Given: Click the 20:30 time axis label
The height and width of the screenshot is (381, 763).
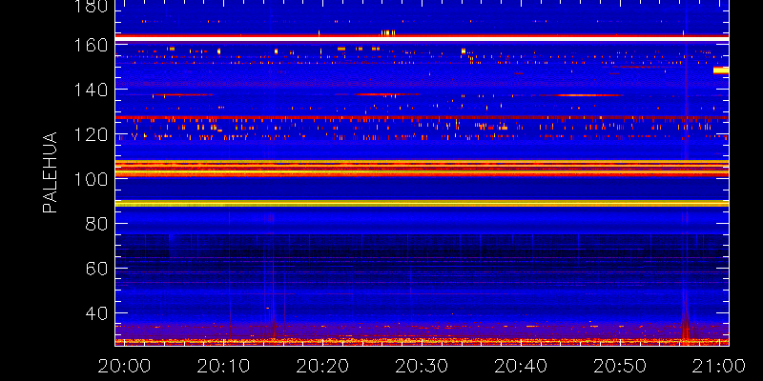Looking at the screenshot, I should [x=422, y=366].
